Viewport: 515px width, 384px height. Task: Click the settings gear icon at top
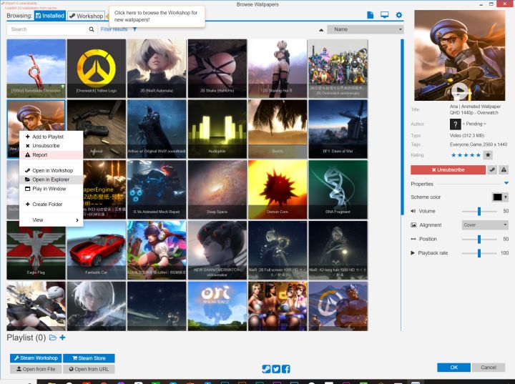[399, 15]
